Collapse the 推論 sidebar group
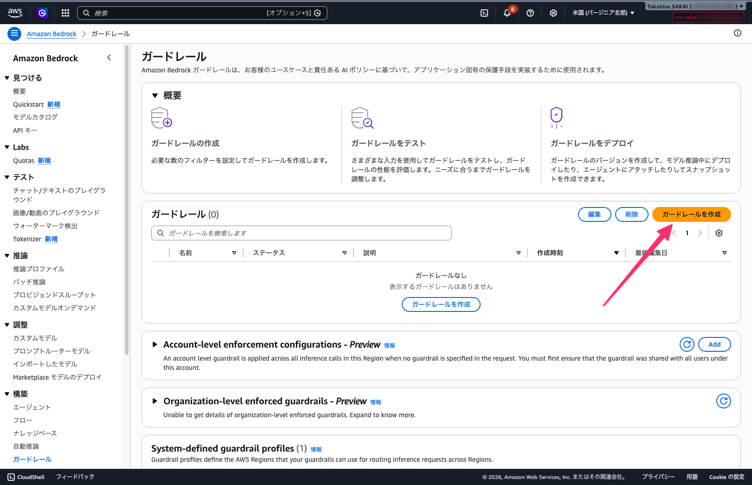Viewport: 752px width, 485px height. (7, 256)
